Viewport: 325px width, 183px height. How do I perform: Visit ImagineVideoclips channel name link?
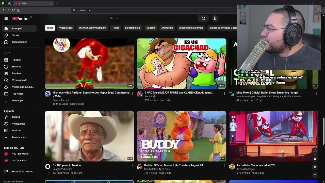pos(62,169)
